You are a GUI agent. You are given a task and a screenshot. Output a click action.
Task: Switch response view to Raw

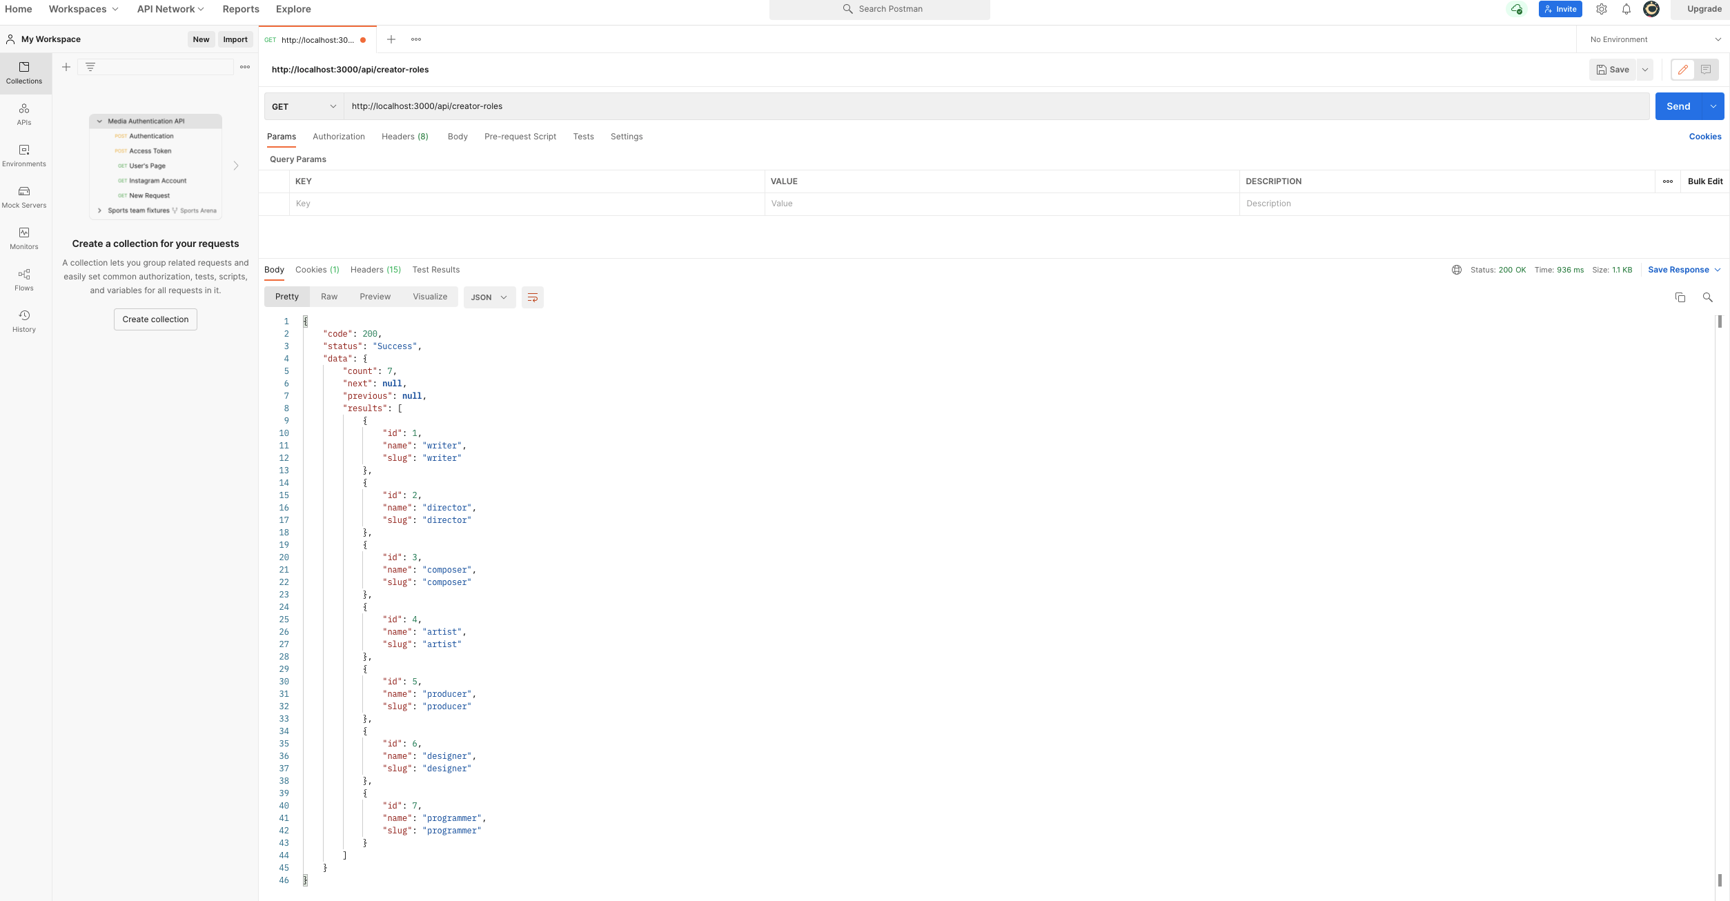point(329,297)
